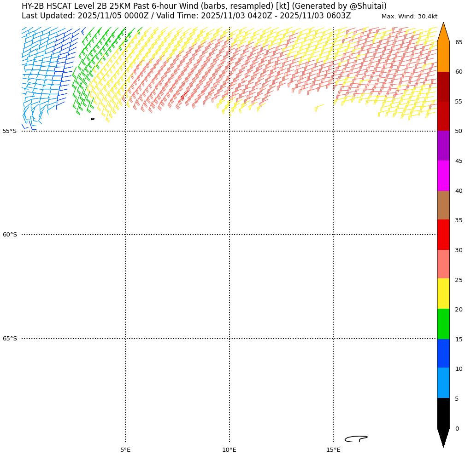Click the small Bouvet Island outline
Screen dimensions: 465x455
click(x=93, y=119)
